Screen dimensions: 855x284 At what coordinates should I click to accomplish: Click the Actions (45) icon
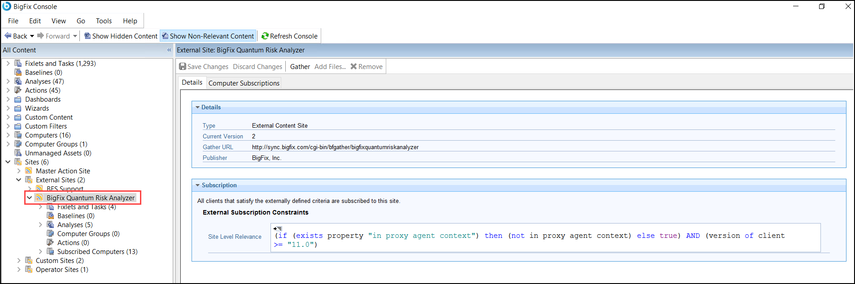coord(18,90)
